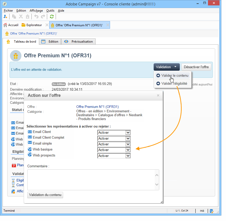Click the redo arrow toolbar icon

pos(43,17)
